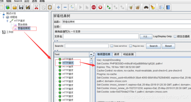Collapse all with the minus icon
This screenshot has width=191, height=102.
click(65, 7)
